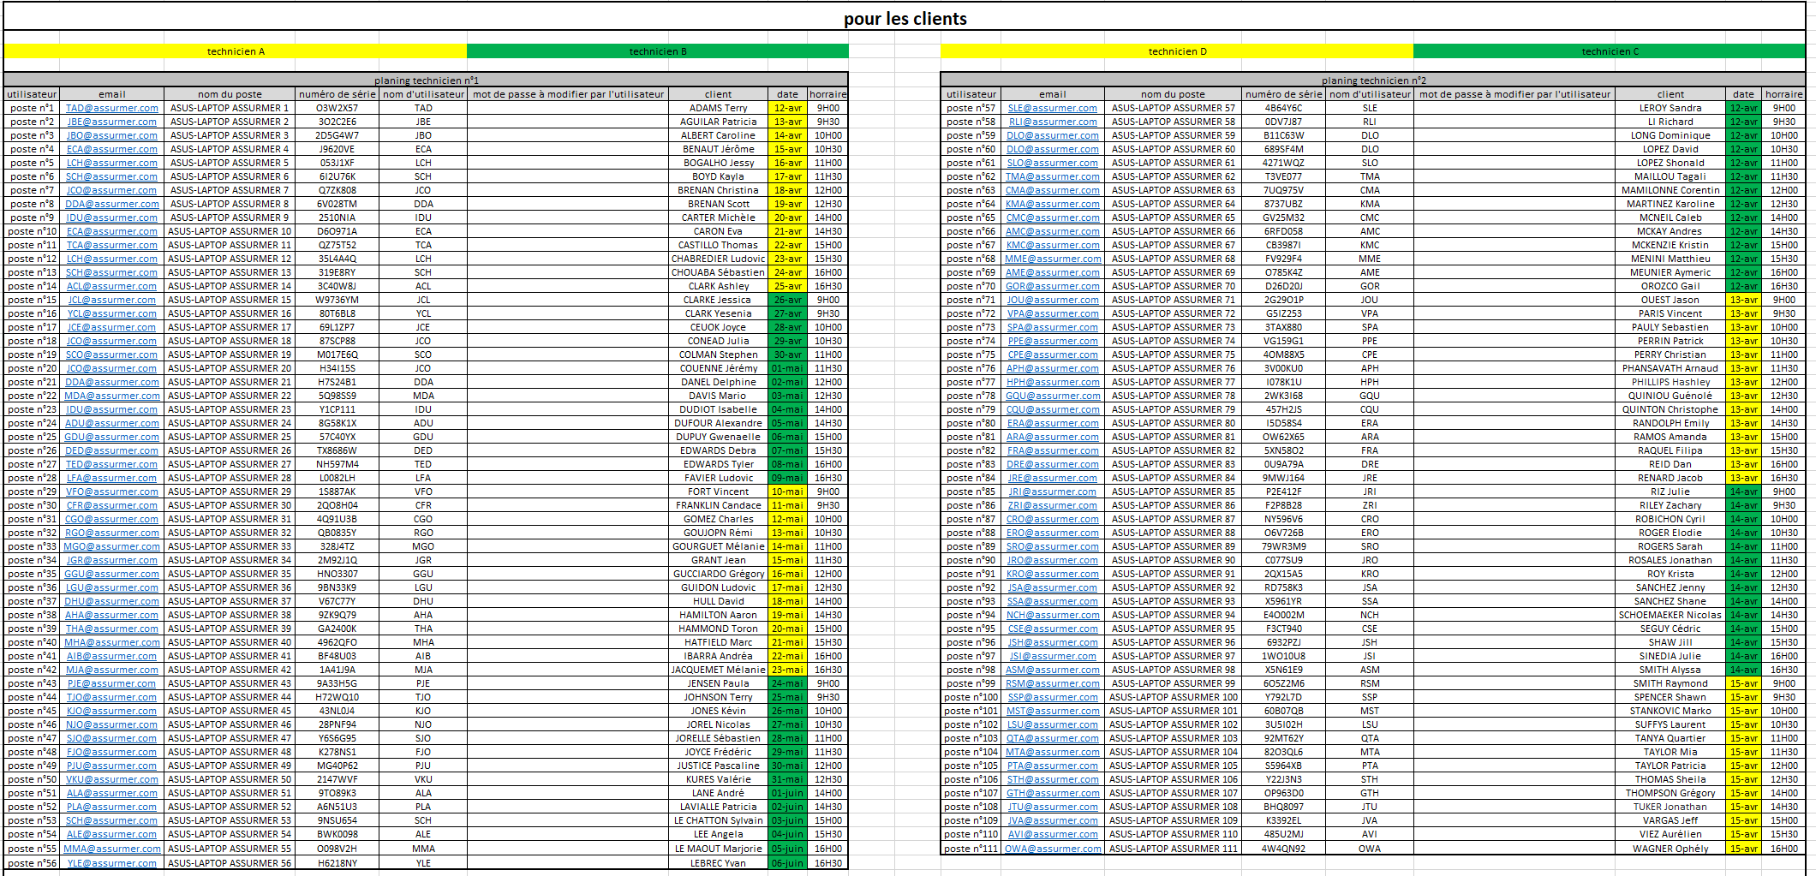Select client 'MAMILONNE Corentin' cell

(1670, 190)
